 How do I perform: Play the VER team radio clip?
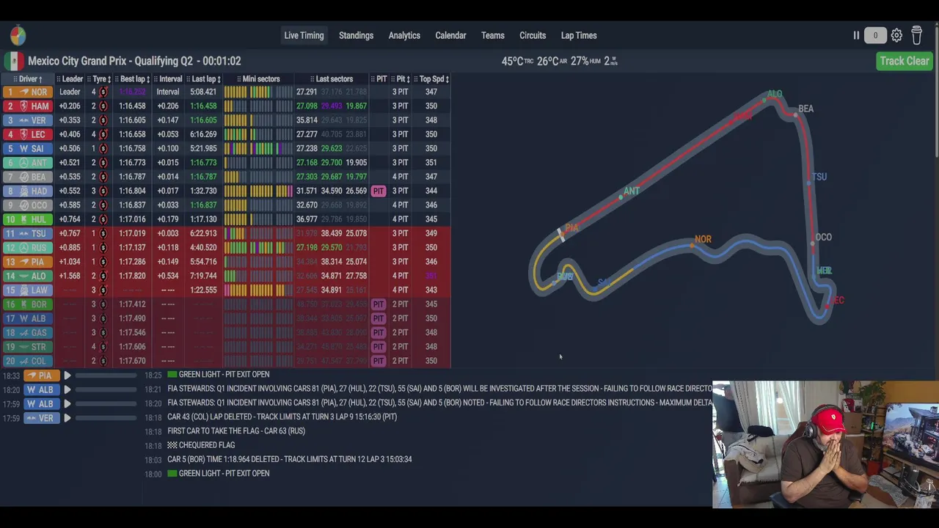point(67,418)
